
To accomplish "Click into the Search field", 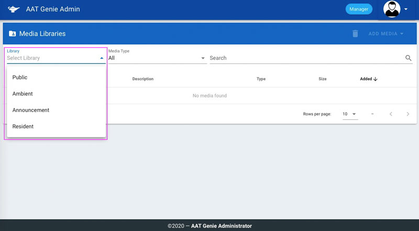I will tap(304, 58).
